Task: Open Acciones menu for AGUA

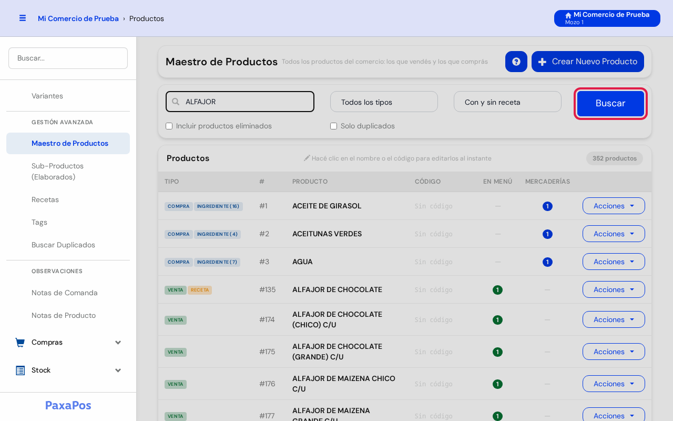Action: [x=614, y=262]
